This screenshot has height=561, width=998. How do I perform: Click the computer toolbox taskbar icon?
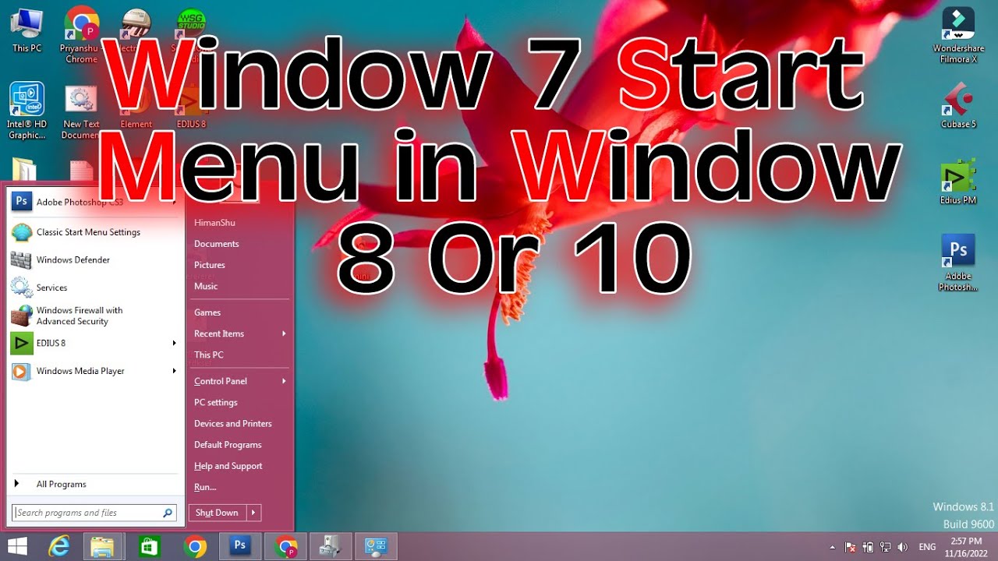331,546
